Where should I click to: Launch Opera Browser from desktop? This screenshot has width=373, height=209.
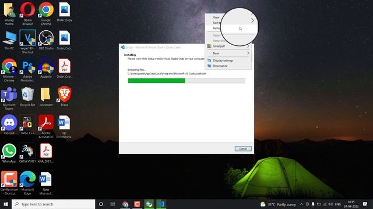point(27,13)
